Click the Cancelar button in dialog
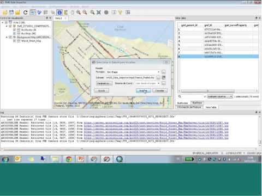Image resolution: width=262 pixels, height=196 pixels. click(160, 90)
